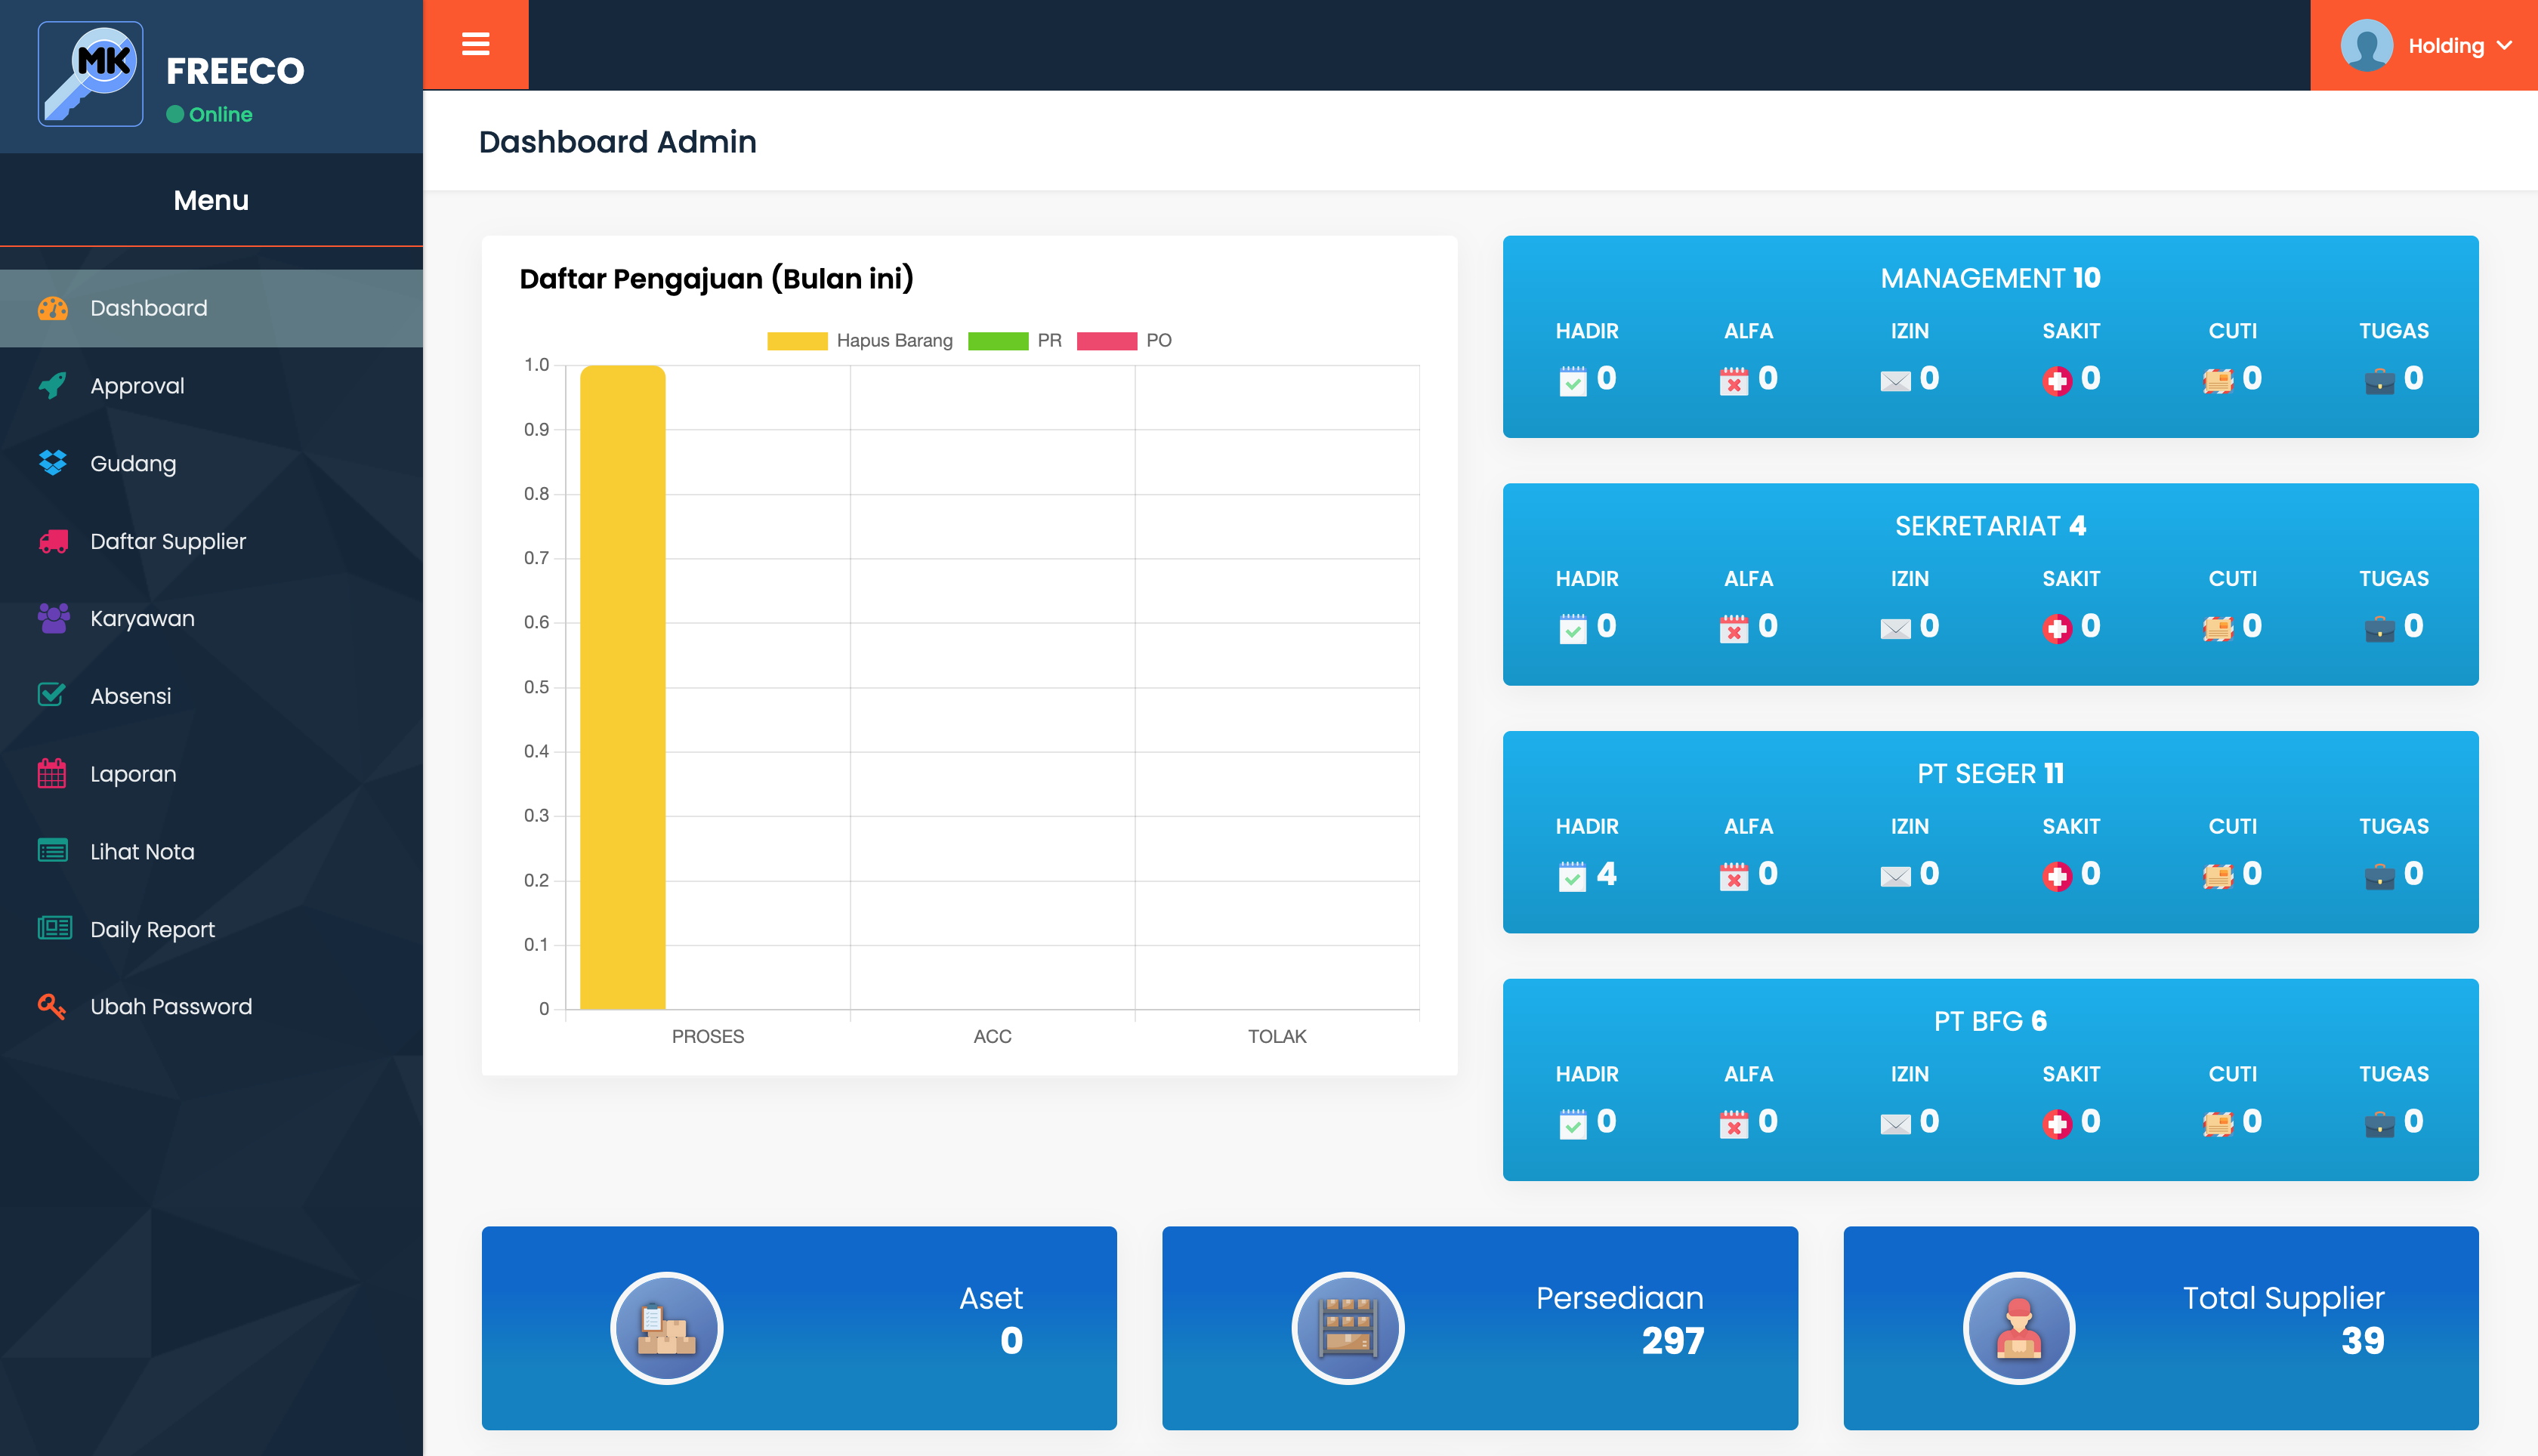This screenshot has width=2538, height=1456.
Task: Click the SEKRETARIAT Sakit red cross icon
Action: pyautogui.click(x=2057, y=628)
